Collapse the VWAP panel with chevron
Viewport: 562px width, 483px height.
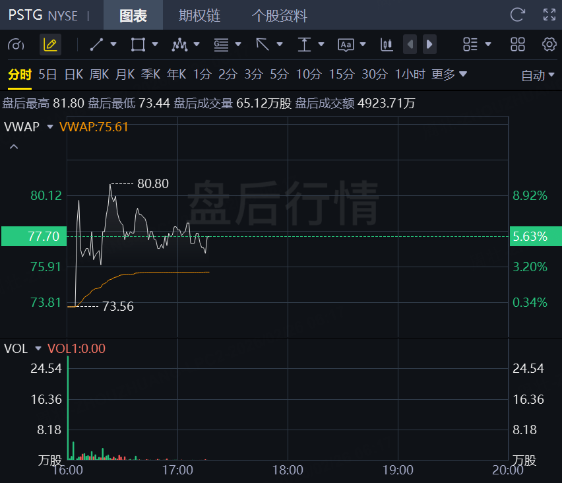pyautogui.click(x=13, y=147)
